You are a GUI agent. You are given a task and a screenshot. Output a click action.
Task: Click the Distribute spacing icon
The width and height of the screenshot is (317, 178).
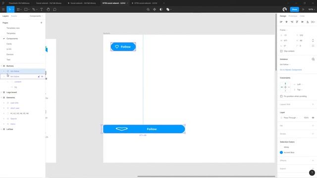click(313, 22)
